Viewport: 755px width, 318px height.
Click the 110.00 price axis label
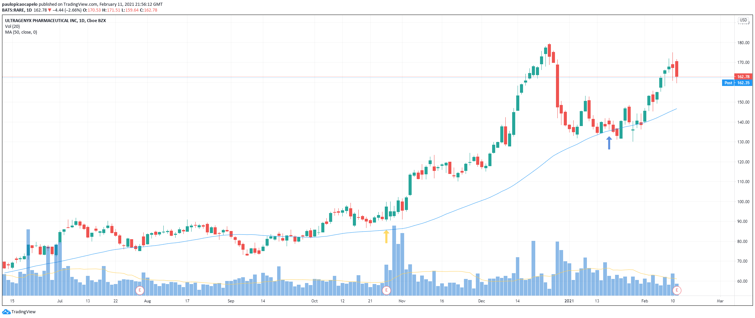[743, 182]
